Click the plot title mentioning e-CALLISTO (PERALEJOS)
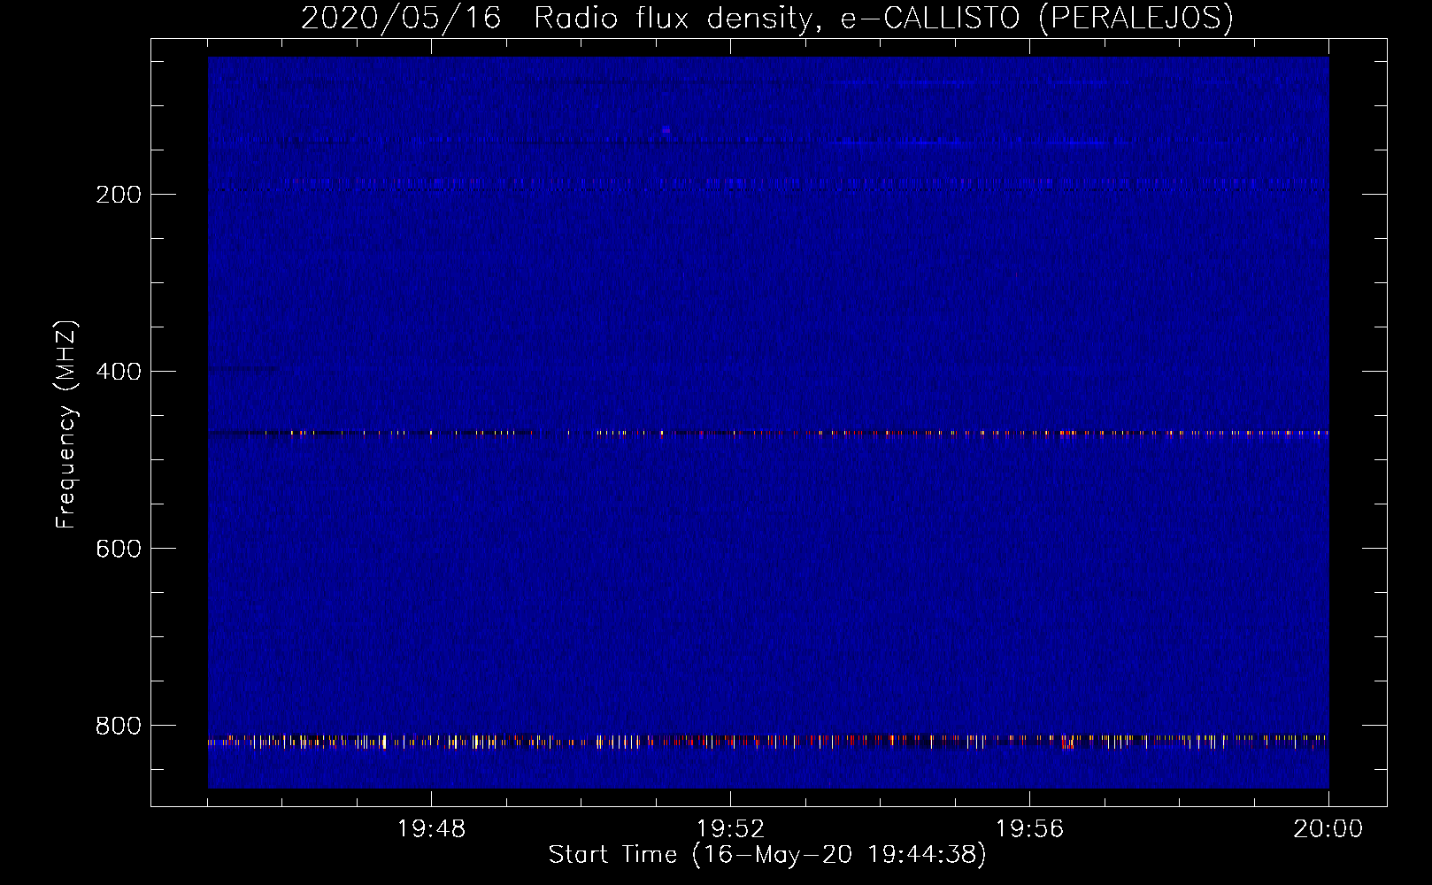 click(767, 18)
